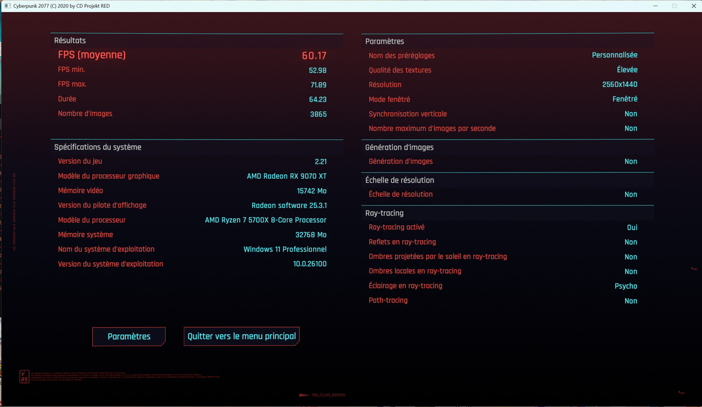Click the 'Oui' value for Ray-tracing activé

click(632, 227)
